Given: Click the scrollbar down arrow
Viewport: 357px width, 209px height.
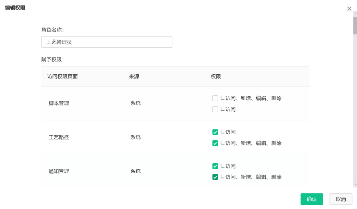Looking at the screenshot, I should 355,184.
